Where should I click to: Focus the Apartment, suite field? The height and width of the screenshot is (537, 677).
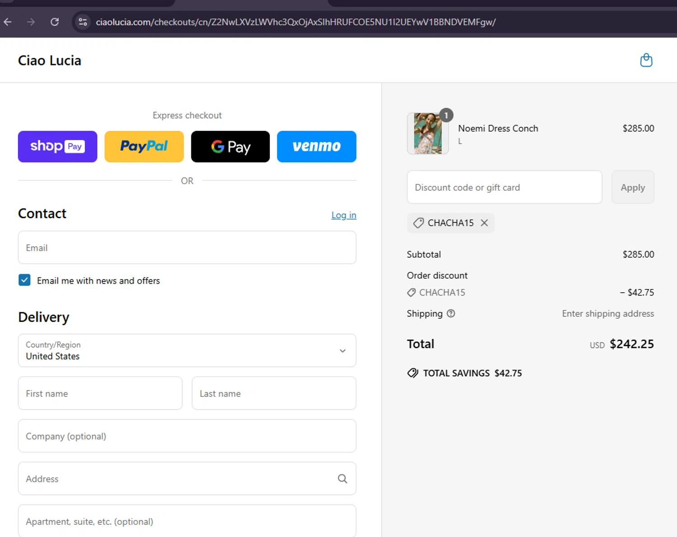click(x=187, y=521)
